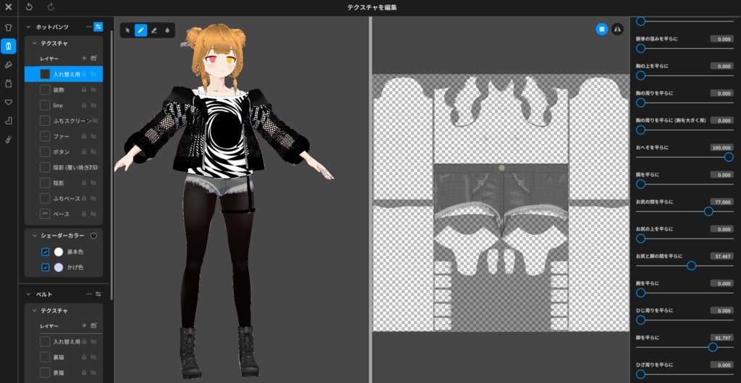Select the eraser tool
Screen dimensions: 741x383
(x=154, y=30)
